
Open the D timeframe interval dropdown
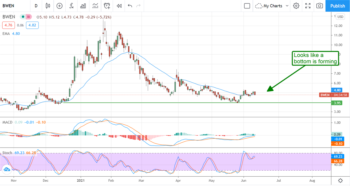36,6
